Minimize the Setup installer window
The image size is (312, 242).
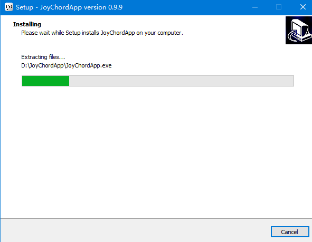[255, 7]
